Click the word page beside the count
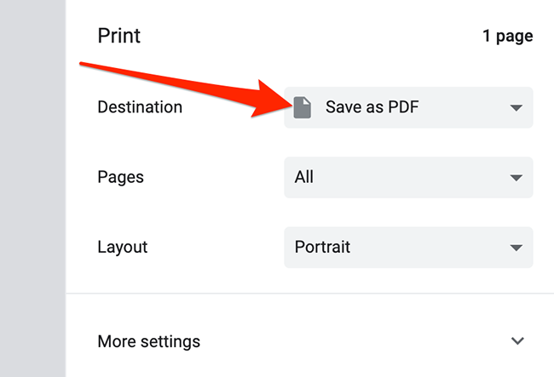This screenshot has height=377, width=554. (x=514, y=37)
